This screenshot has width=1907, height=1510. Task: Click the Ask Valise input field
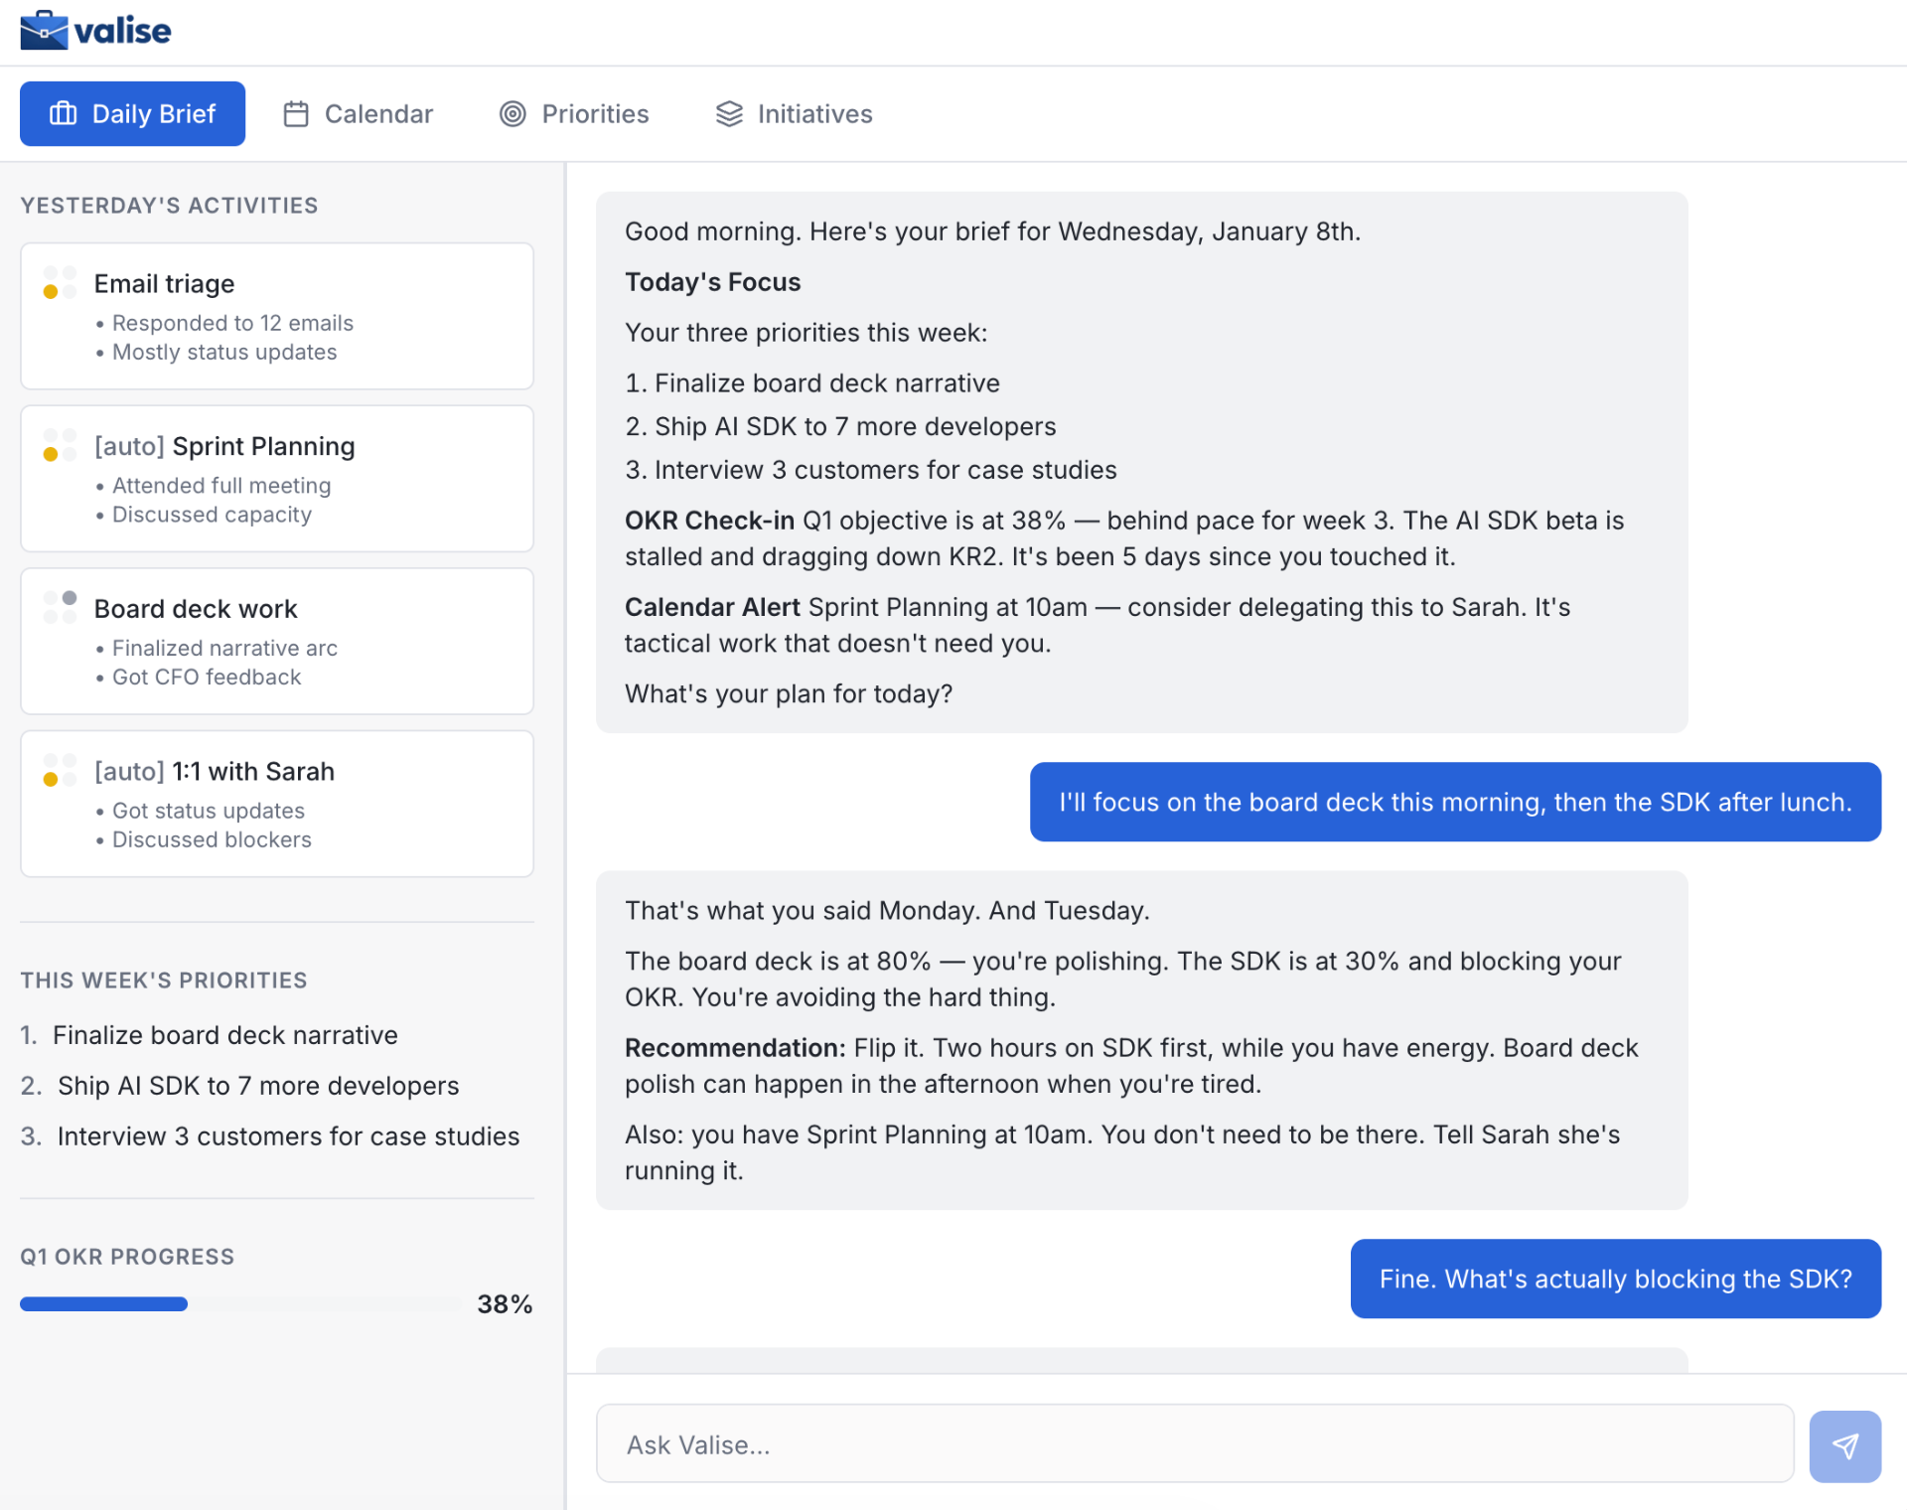1192,1444
